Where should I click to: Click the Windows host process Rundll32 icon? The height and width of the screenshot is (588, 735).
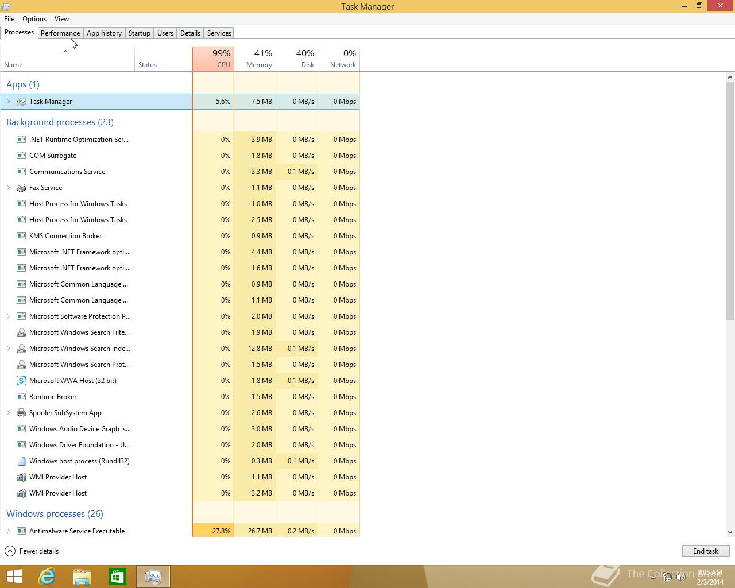pyautogui.click(x=21, y=461)
